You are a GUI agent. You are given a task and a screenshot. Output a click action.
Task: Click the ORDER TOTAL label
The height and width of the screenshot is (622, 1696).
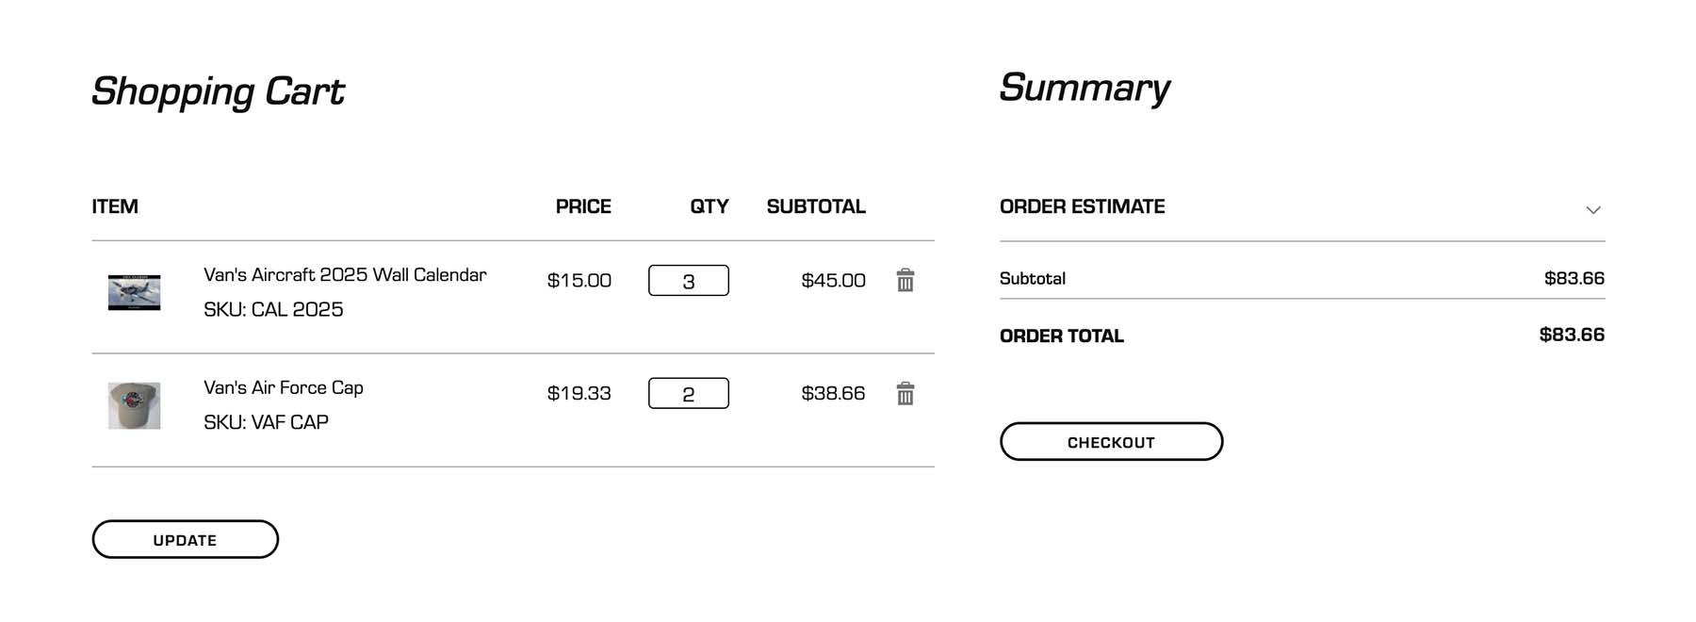tap(1061, 336)
